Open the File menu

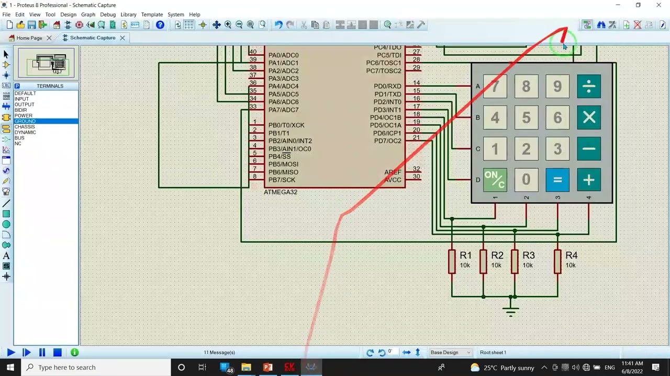(x=6, y=15)
